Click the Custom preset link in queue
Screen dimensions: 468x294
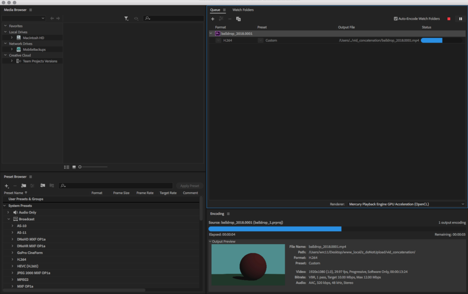tap(271, 41)
